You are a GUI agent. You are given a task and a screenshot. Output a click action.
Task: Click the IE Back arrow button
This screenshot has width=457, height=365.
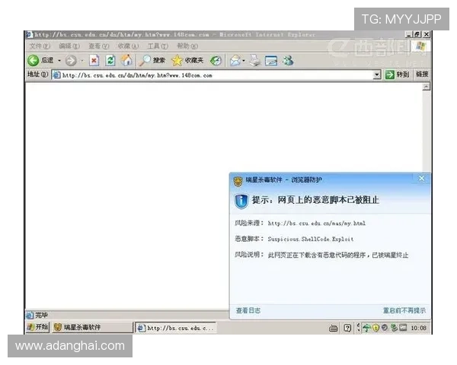(34, 61)
